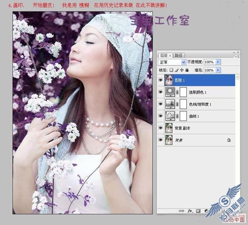Switch to the 路径 tab
This screenshot has width=248, height=225.
(x=179, y=56)
